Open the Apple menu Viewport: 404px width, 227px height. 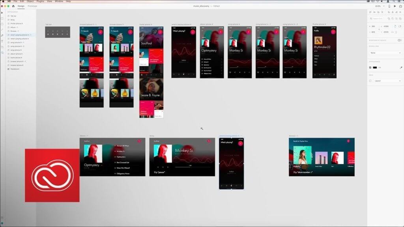coord(3,1)
